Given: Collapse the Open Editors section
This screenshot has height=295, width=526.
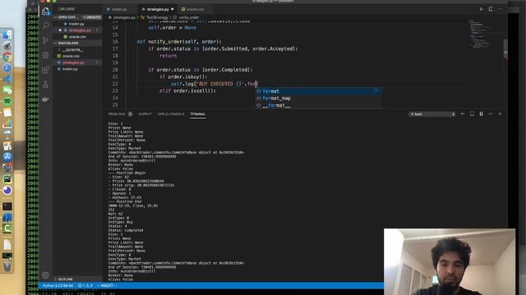Looking at the screenshot, I should click(x=67, y=17).
